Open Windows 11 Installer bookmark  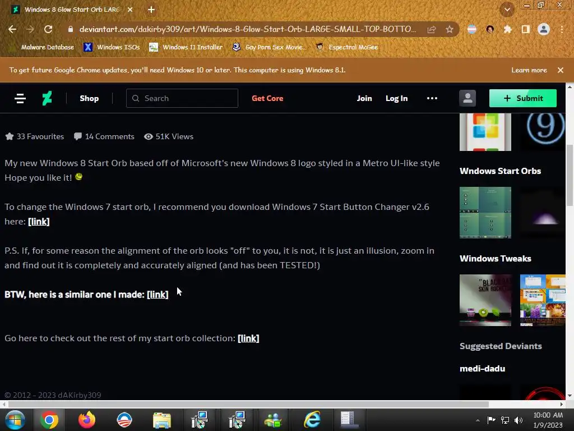coord(186,47)
